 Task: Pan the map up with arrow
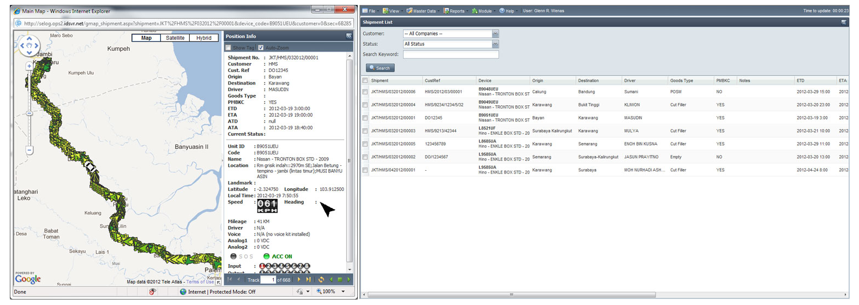(29, 39)
